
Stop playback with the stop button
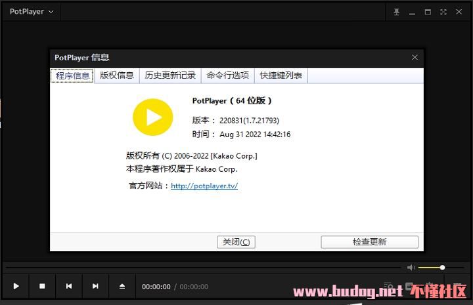pos(42,286)
